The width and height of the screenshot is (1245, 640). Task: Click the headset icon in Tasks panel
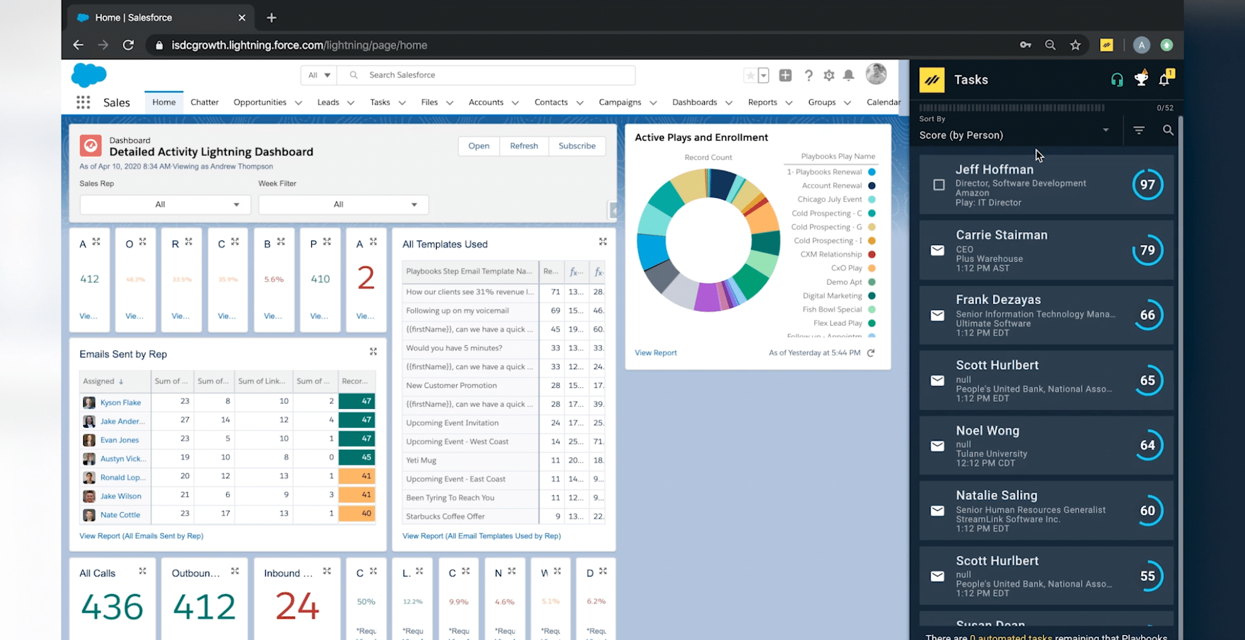click(x=1116, y=80)
